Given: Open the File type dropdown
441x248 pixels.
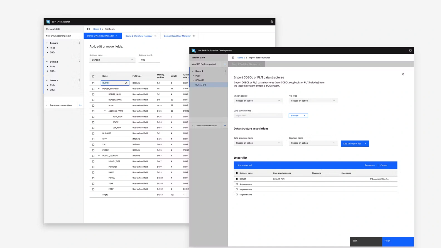Looking at the screenshot, I should pos(313,101).
